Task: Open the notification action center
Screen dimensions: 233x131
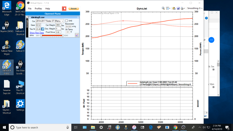Action: coord(227,127)
